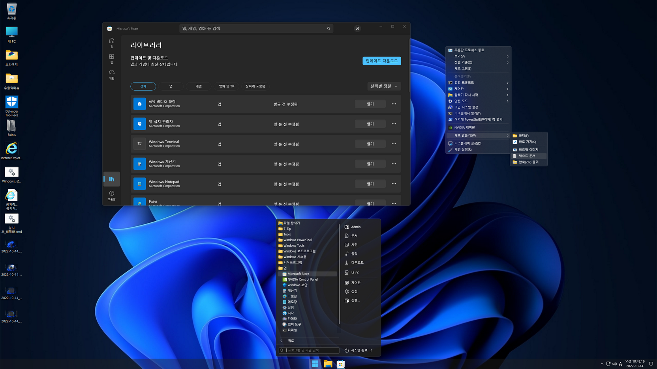Select the Defender Tools.exe desktop icon

pos(11,106)
